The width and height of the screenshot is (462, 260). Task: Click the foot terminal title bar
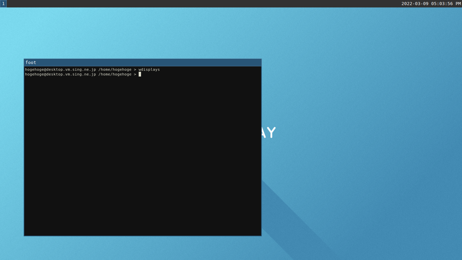click(142, 63)
